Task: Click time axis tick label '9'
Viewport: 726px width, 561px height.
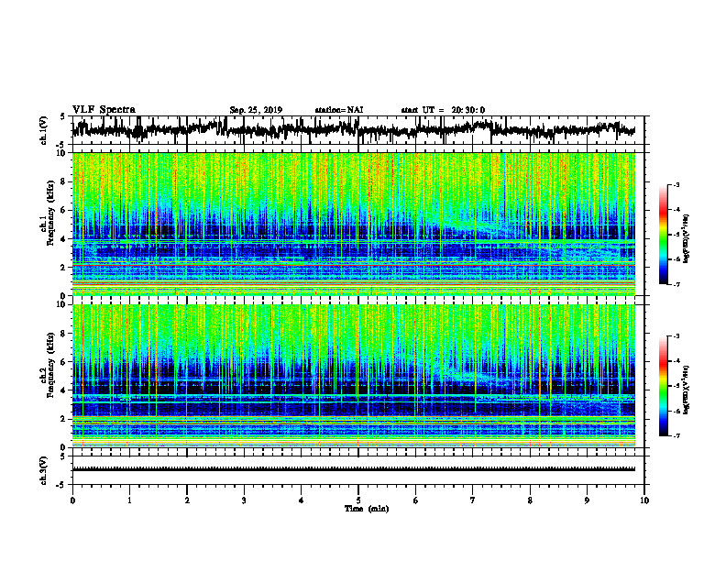Action: click(587, 500)
